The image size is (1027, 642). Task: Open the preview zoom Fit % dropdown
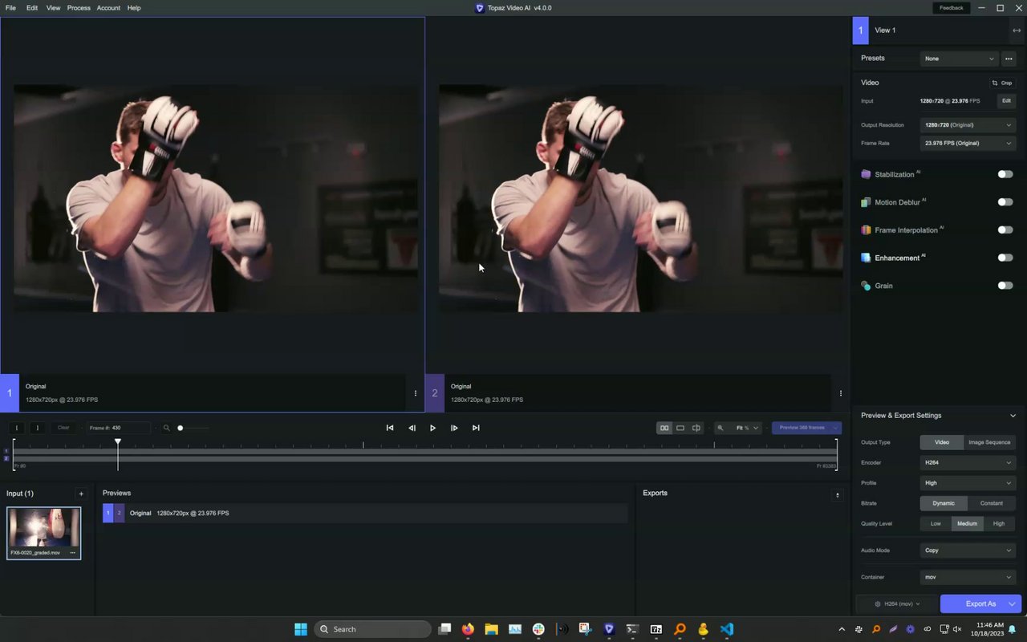click(746, 428)
